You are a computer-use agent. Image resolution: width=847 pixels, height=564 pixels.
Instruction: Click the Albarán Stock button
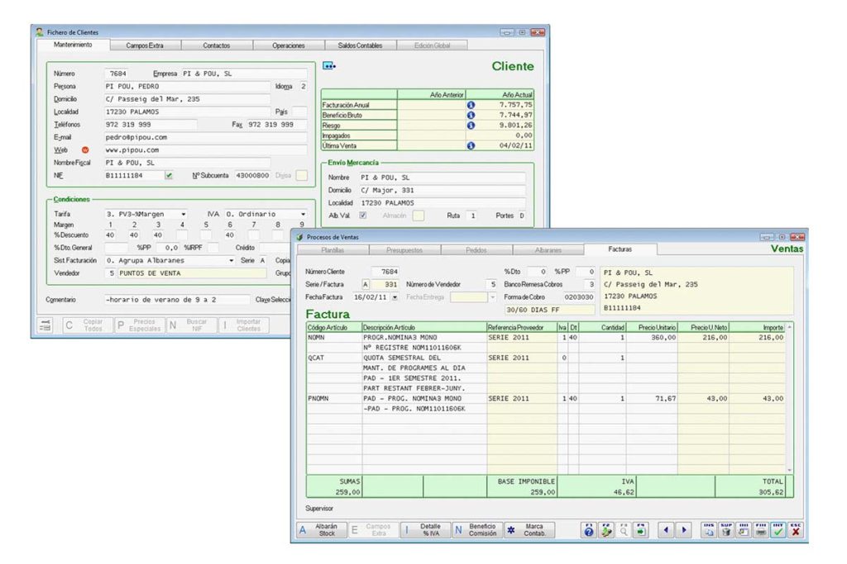tap(322, 529)
